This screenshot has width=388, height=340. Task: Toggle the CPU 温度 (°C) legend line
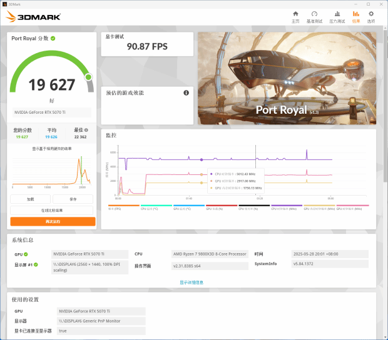point(156,207)
